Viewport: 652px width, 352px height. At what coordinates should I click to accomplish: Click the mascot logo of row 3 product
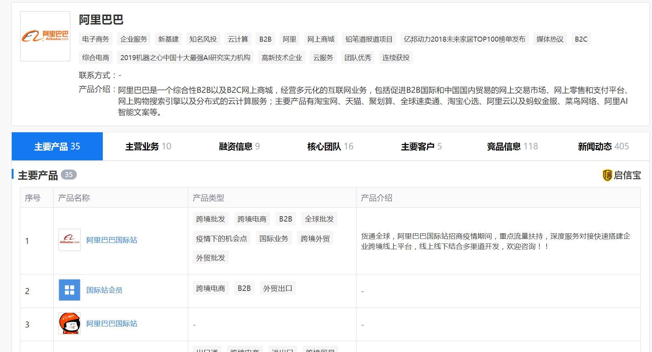pos(69,324)
